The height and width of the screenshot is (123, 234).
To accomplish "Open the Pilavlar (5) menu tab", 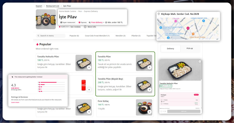I will click(136, 36).
